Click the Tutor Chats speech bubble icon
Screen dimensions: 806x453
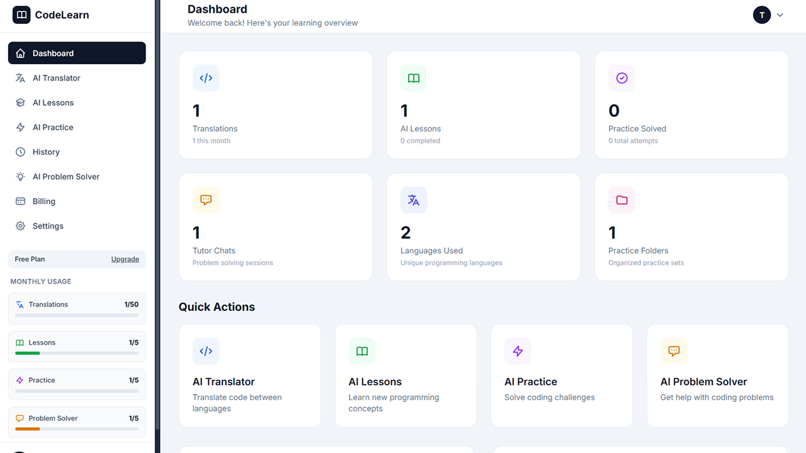206,200
